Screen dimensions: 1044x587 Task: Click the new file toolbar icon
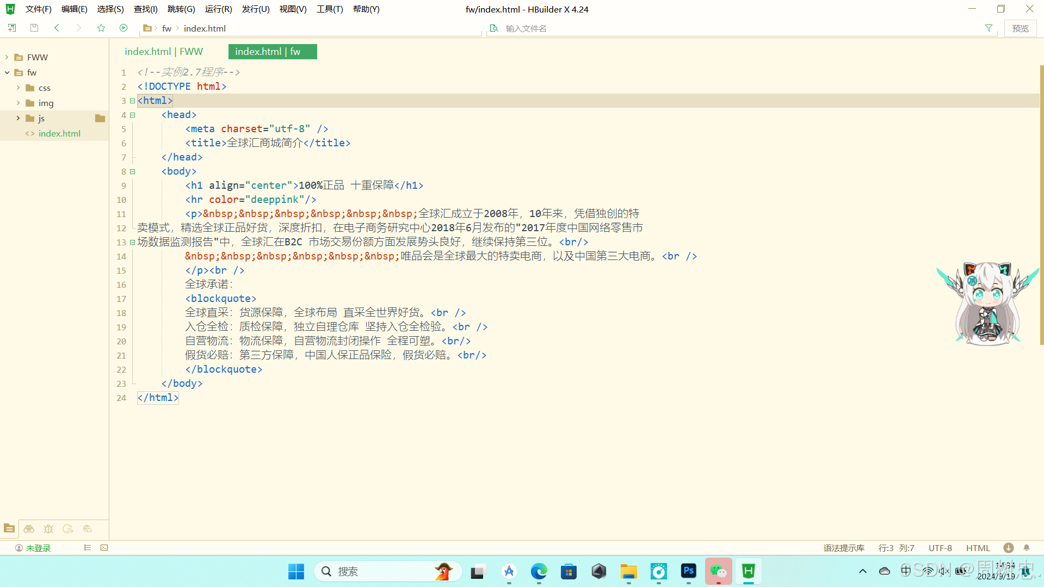(x=12, y=28)
